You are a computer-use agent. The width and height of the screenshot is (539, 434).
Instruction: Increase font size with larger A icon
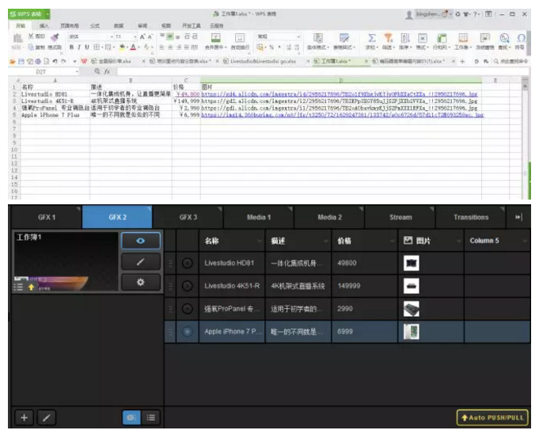[x=142, y=36]
